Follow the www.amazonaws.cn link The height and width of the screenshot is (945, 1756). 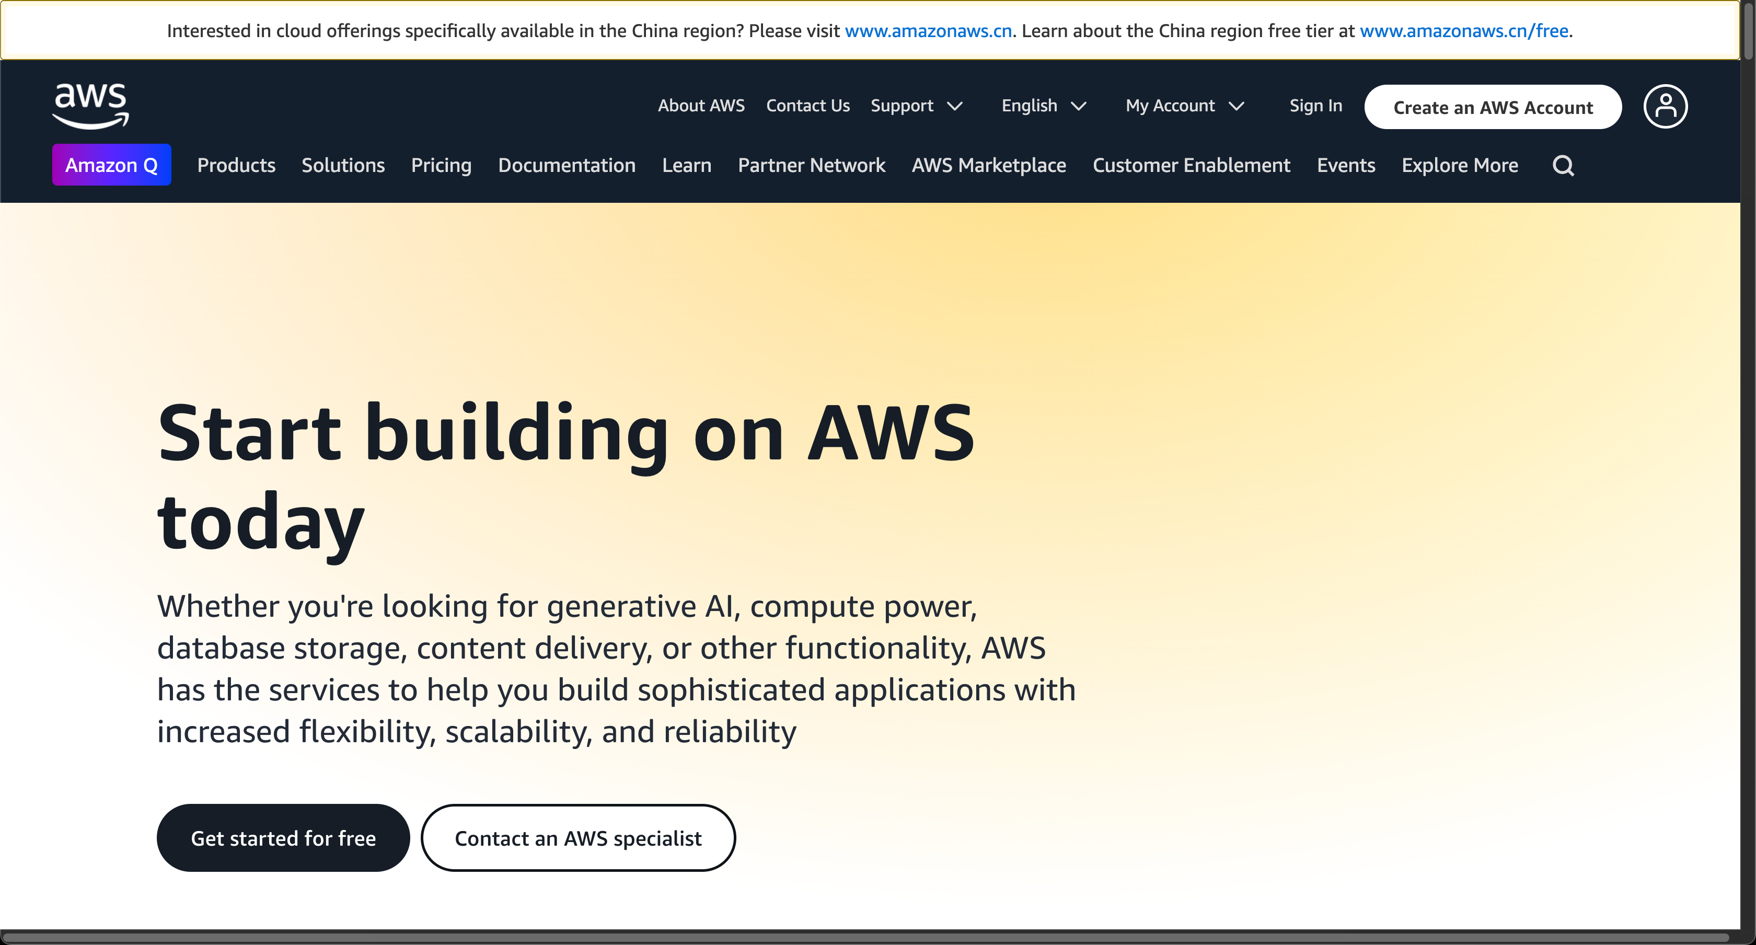(928, 31)
